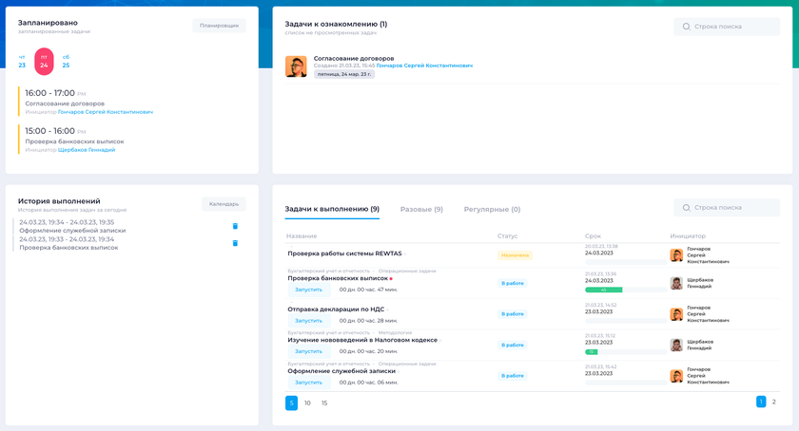Go to page 2 of tasks
799x431 pixels.
point(774,402)
